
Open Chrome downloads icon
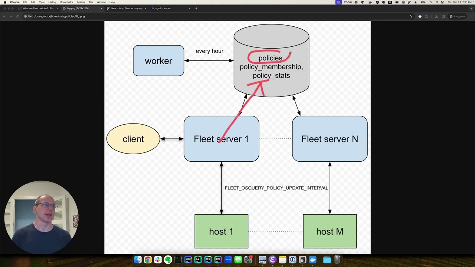coord(436,16)
